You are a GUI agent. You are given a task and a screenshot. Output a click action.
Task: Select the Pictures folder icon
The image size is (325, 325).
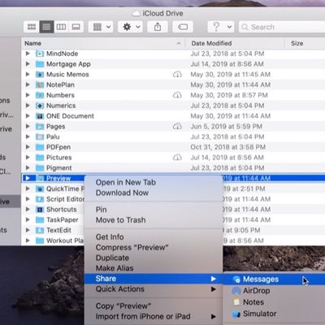40,158
